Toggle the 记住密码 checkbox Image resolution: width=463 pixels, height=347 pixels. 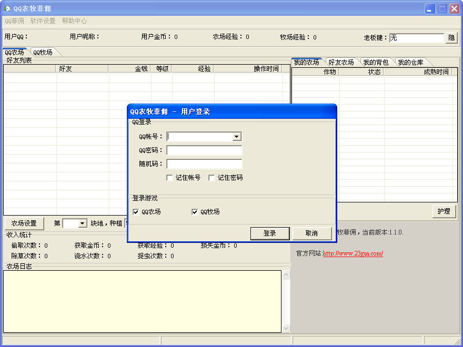(x=212, y=178)
